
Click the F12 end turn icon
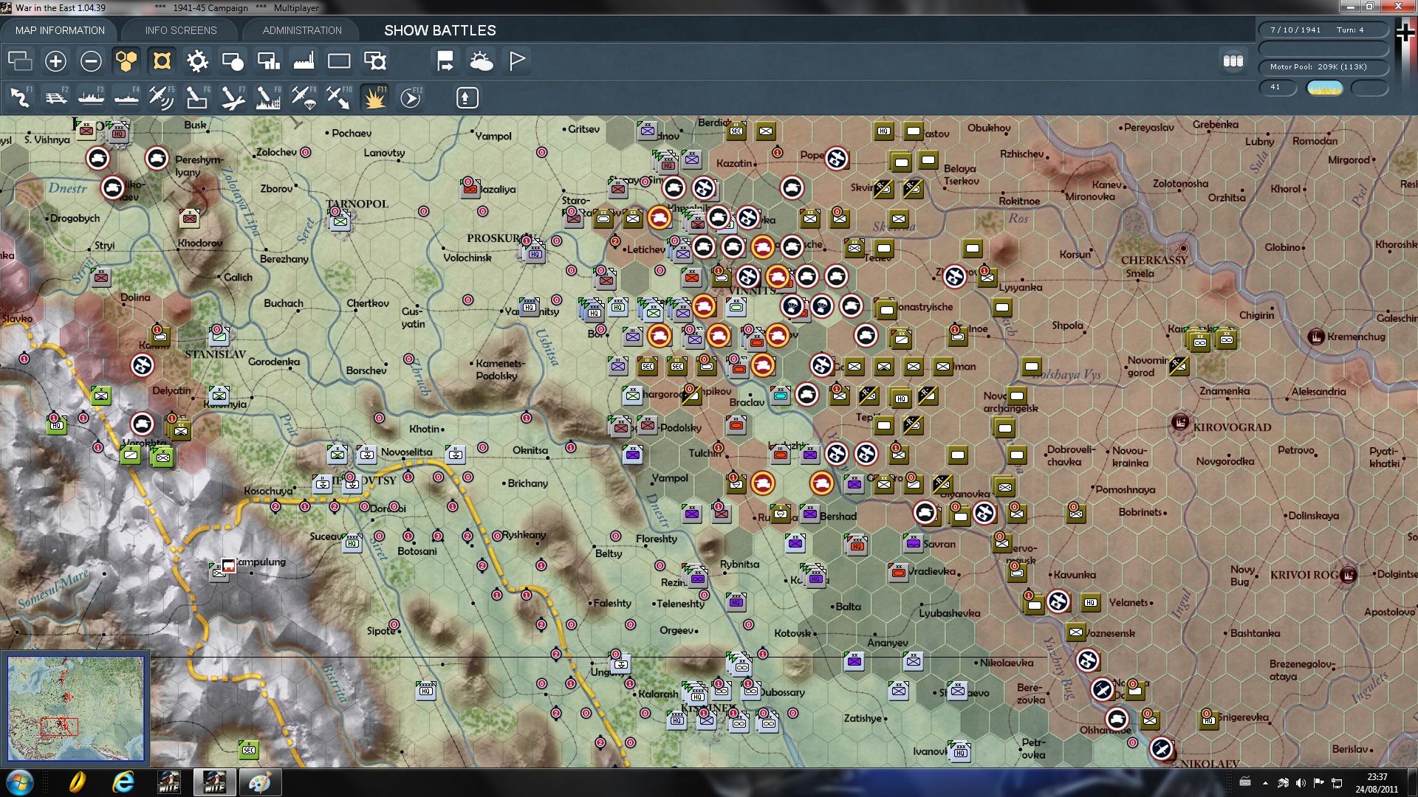coord(411,97)
